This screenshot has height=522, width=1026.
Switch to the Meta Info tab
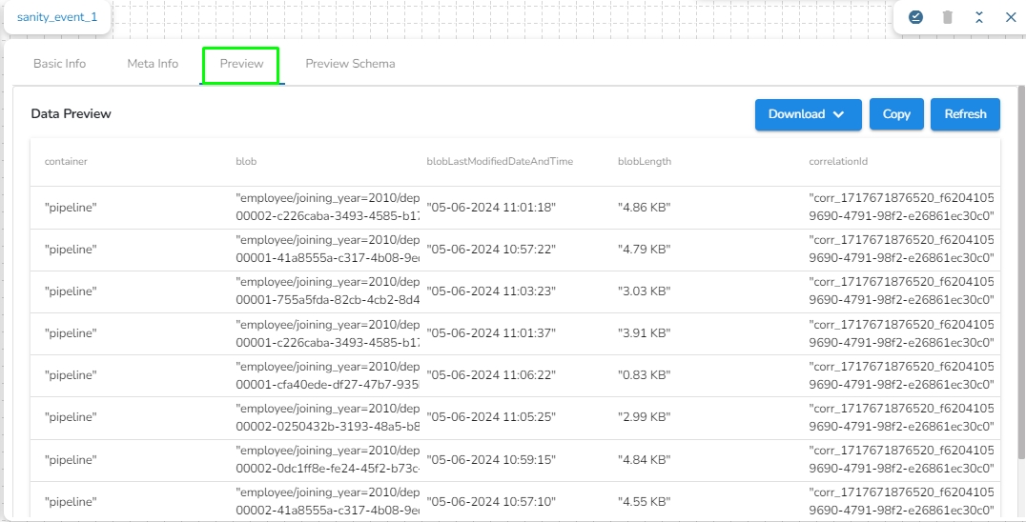[153, 64]
